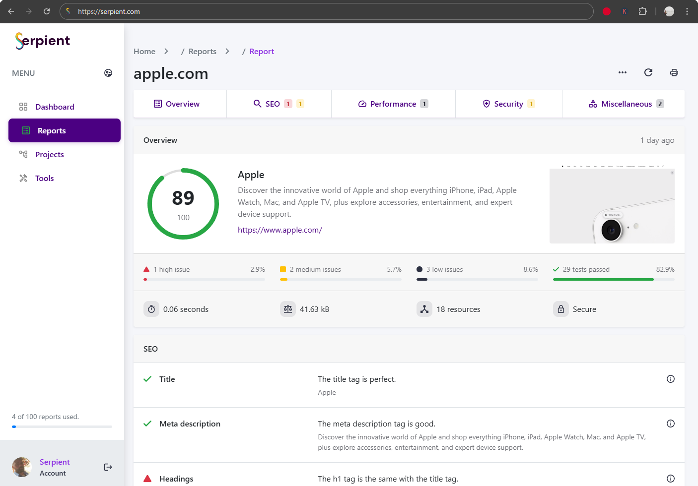Click the Reports list icon in sidebar

pyautogui.click(x=26, y=130)
